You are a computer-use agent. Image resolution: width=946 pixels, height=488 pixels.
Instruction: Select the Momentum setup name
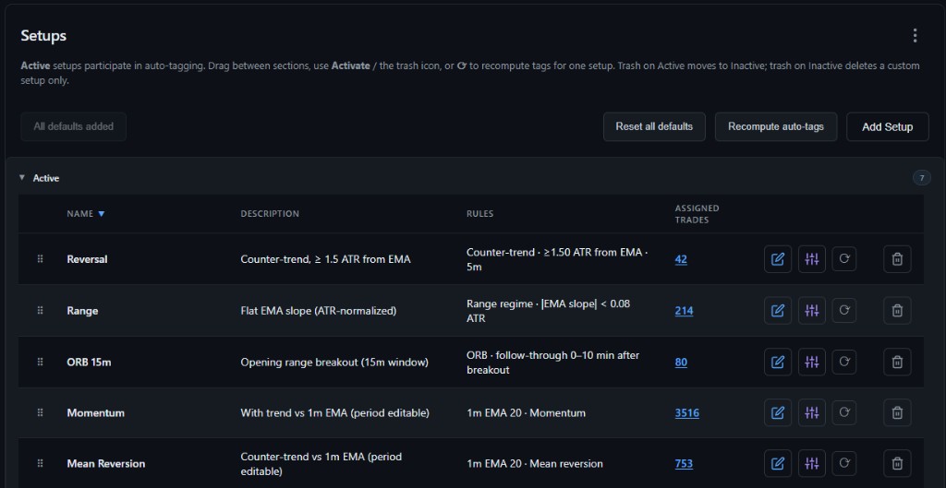[x=95, y=412]
